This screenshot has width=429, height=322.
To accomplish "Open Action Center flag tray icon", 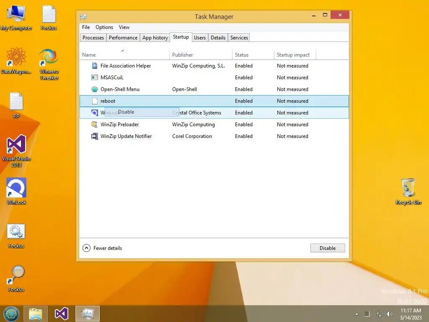I will pos(367,314).
